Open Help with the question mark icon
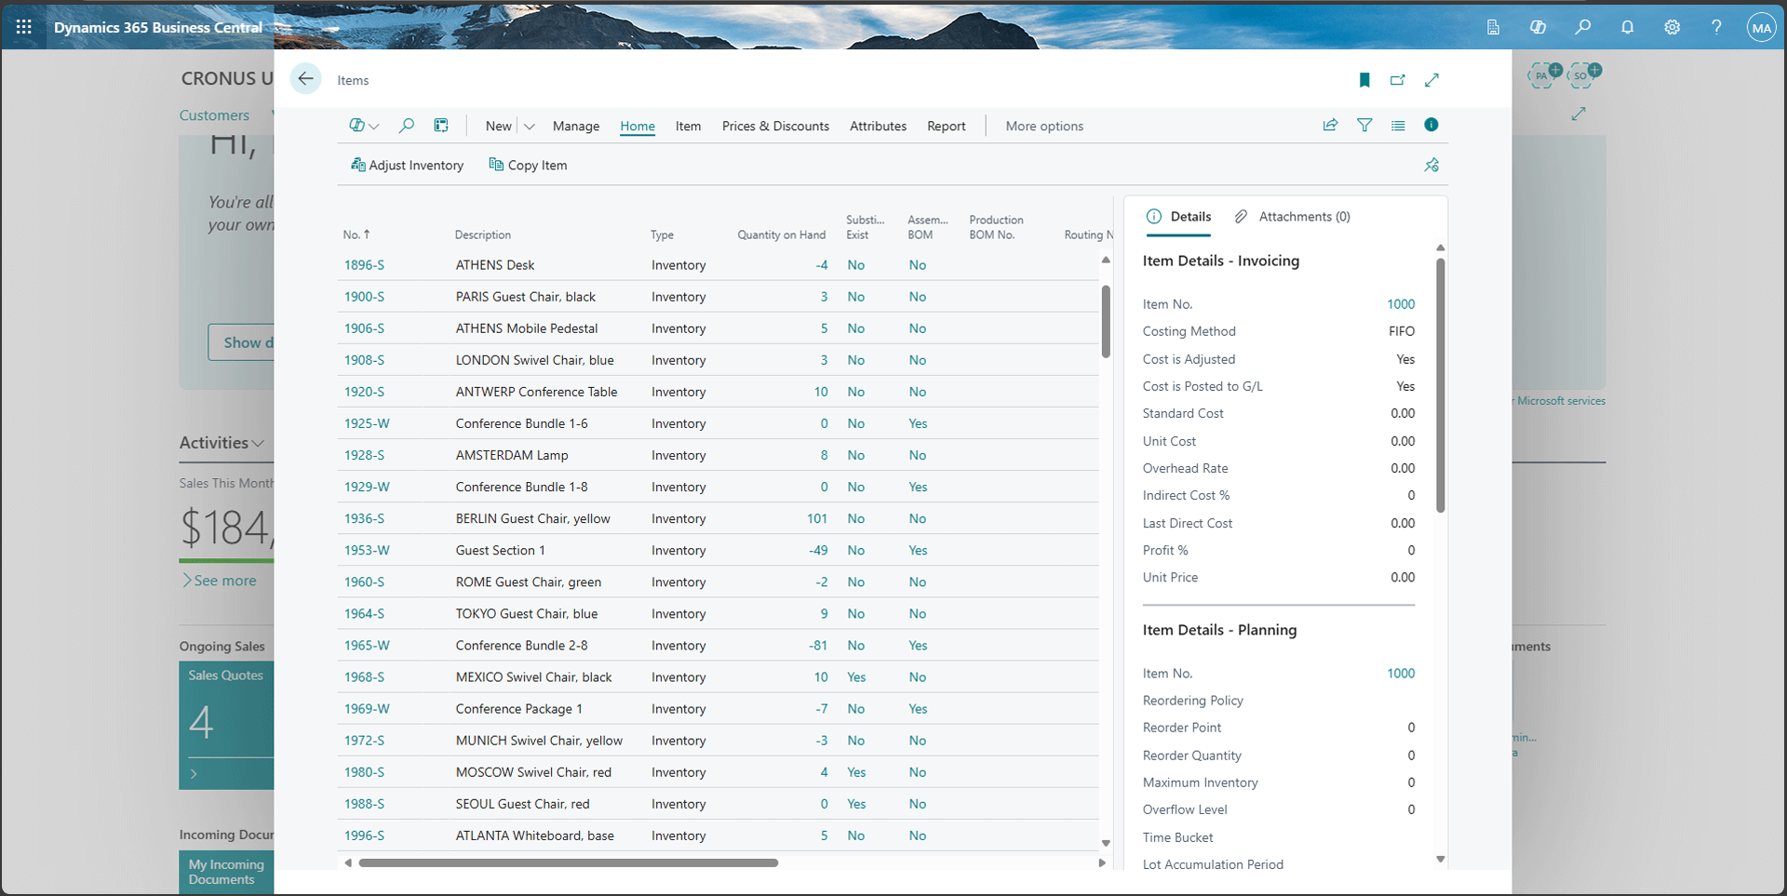The height and width of the screenshot is (896, 1787). [1717, 27]
